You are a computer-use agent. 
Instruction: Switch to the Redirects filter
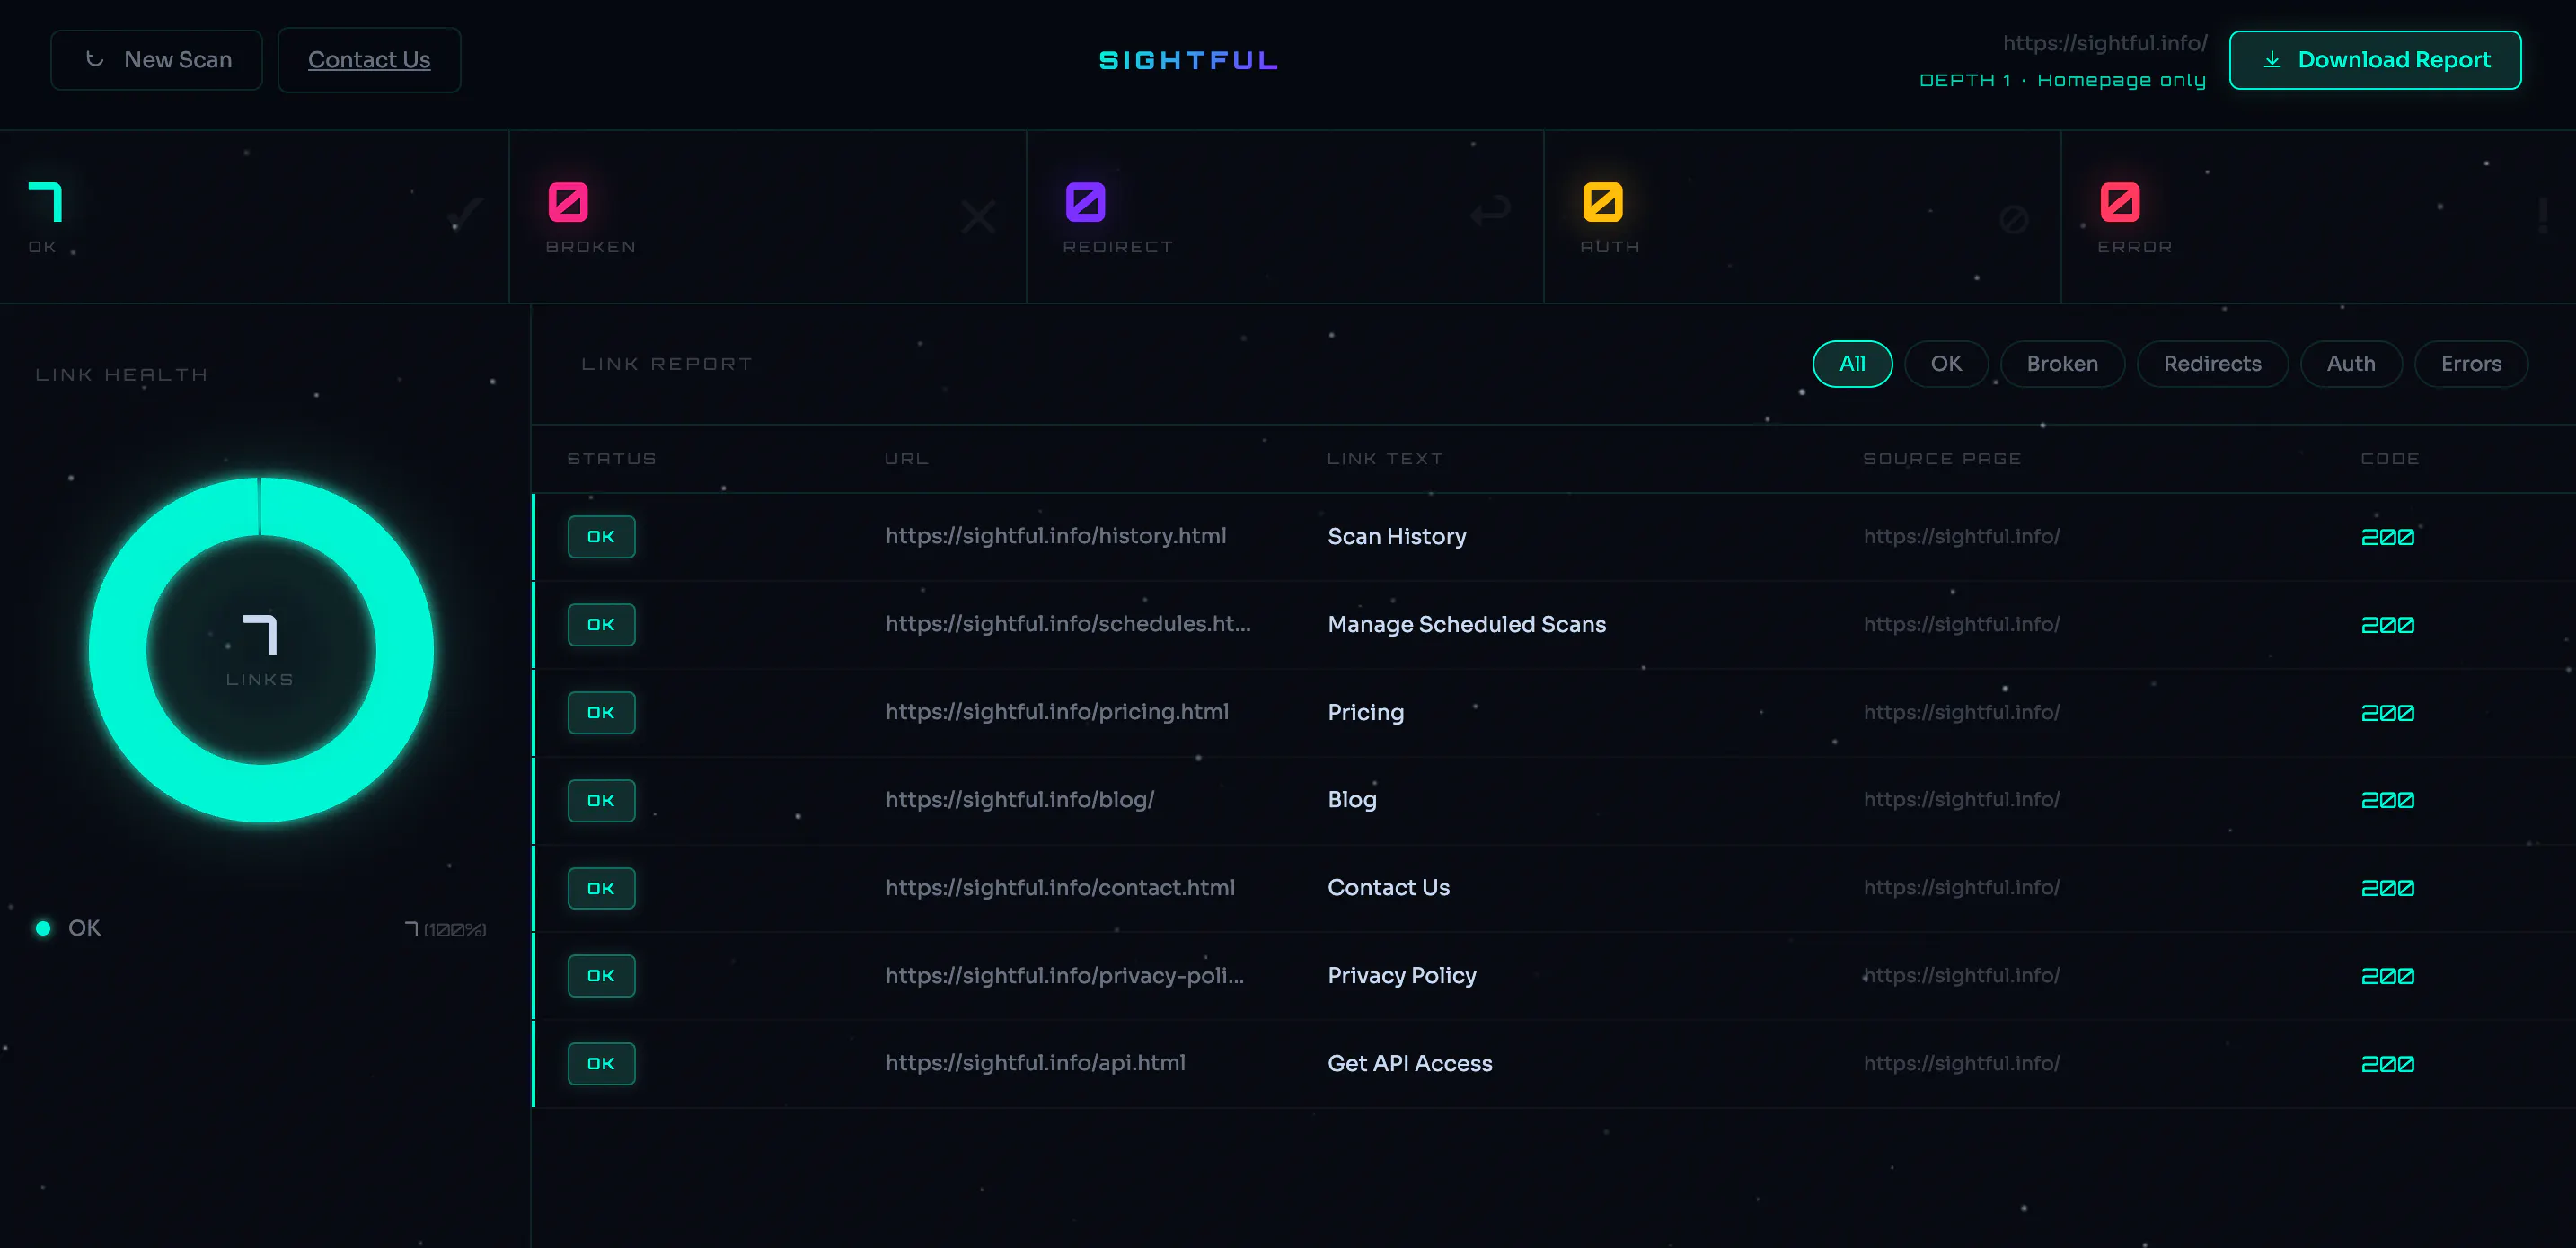2212,364
